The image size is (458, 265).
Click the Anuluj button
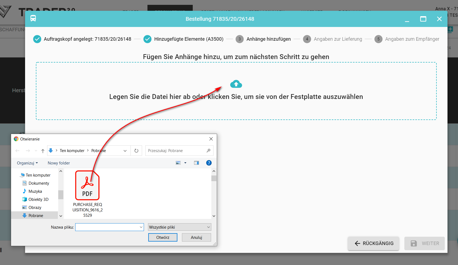(196, 238)
